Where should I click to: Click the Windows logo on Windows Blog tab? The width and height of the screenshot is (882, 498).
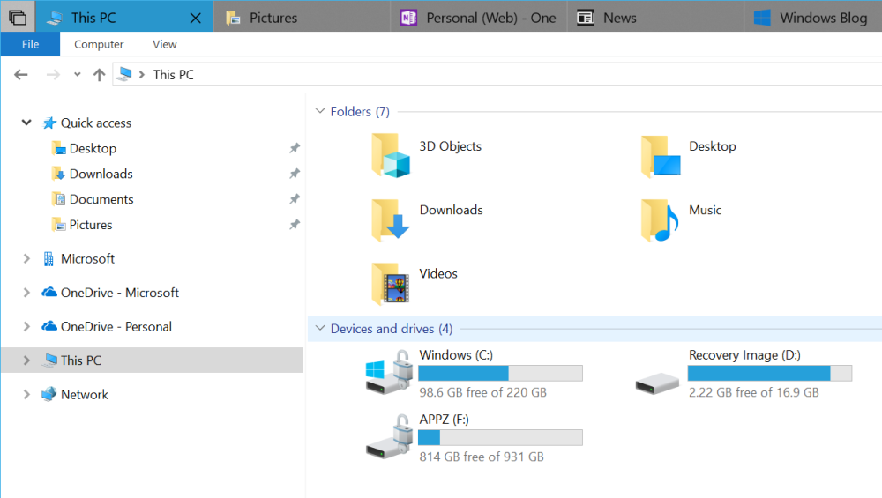[762, 18]
